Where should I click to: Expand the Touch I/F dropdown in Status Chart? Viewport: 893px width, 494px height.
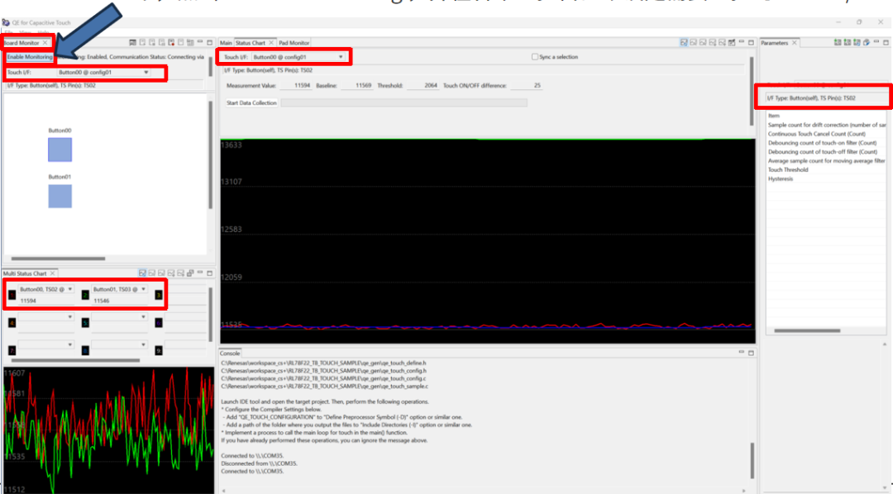pyautogui.click(x=298, y=57)
